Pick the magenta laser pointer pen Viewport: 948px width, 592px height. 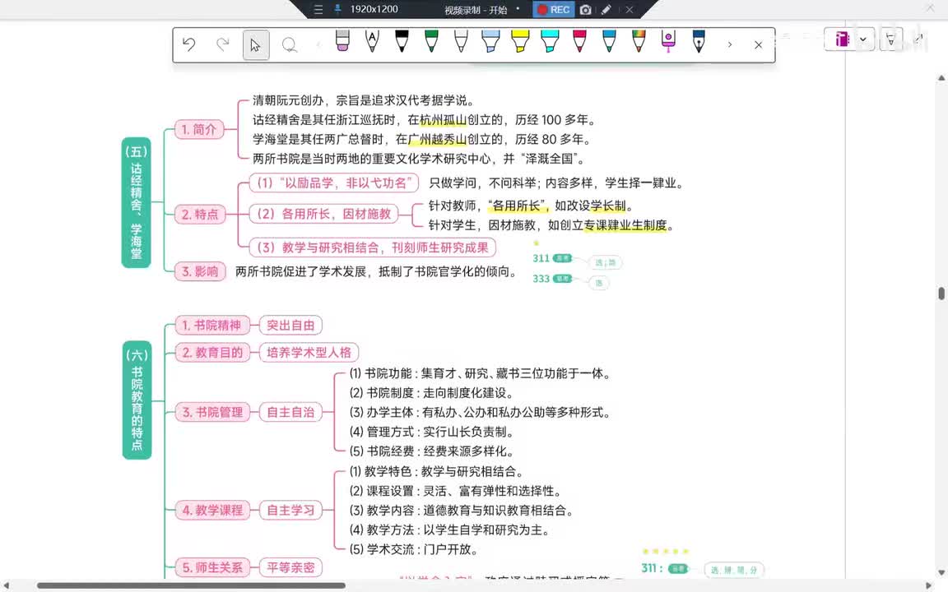pyautogui.click(x=668, y=41)
